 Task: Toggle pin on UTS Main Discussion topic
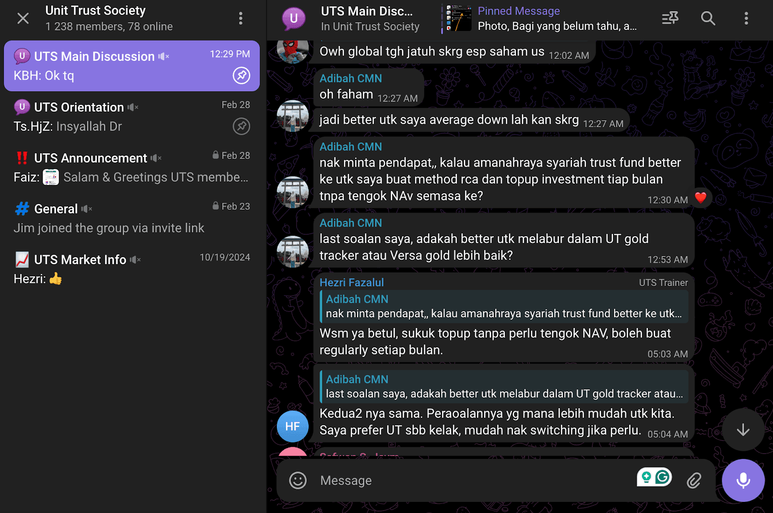point(242,75)
